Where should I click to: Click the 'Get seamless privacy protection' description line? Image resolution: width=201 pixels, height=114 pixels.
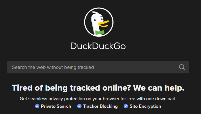coord(98,98)
